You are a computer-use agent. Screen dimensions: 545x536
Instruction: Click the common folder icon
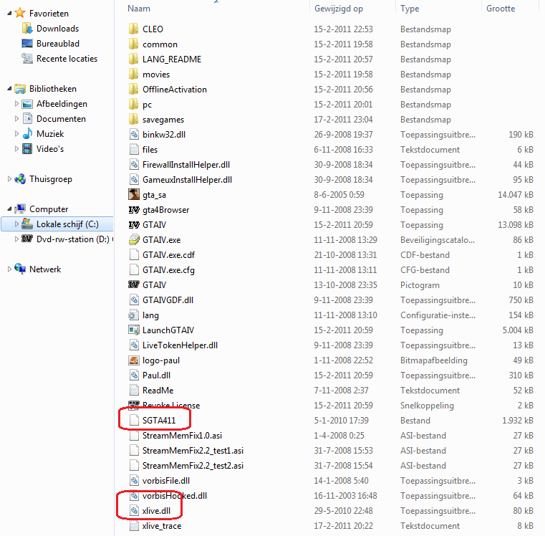point(134,44)
